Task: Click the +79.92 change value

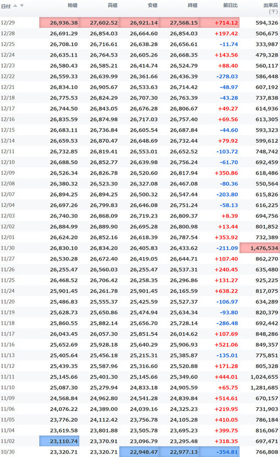Action: [x=228, y=141]
